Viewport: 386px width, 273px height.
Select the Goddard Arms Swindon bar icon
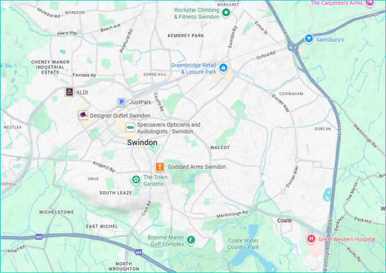tap(160, 167)
